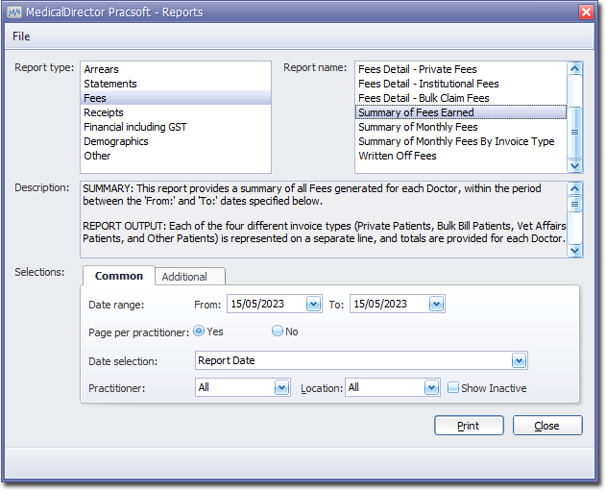
Task: Open the File menu
Action: click(21, 37)
